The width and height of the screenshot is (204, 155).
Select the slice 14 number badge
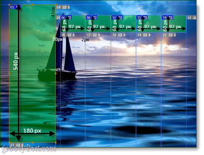click(x=164, y=18)
